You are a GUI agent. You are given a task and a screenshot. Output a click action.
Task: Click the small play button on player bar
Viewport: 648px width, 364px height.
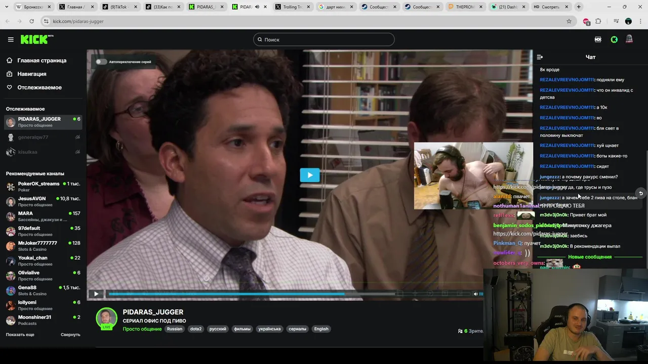pos(96,294)
